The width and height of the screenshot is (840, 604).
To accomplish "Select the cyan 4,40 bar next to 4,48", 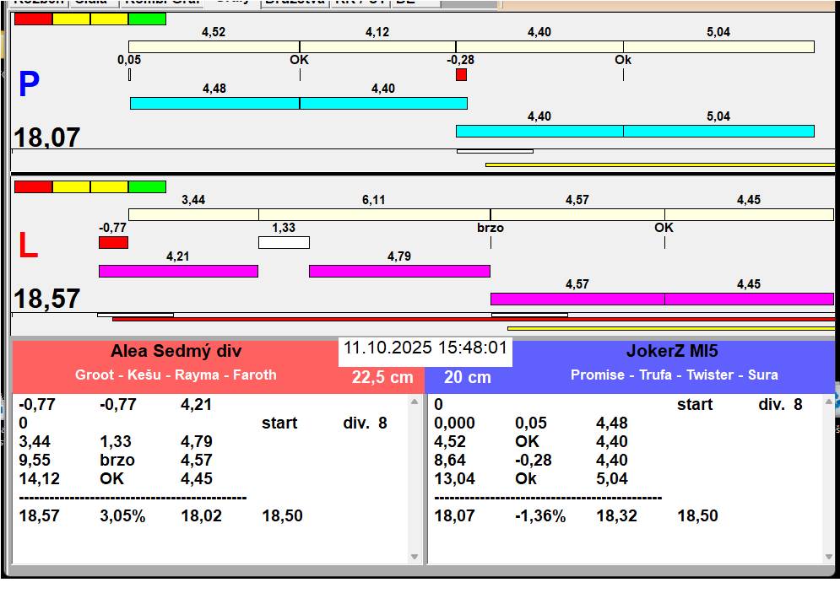I will point(383,103).
